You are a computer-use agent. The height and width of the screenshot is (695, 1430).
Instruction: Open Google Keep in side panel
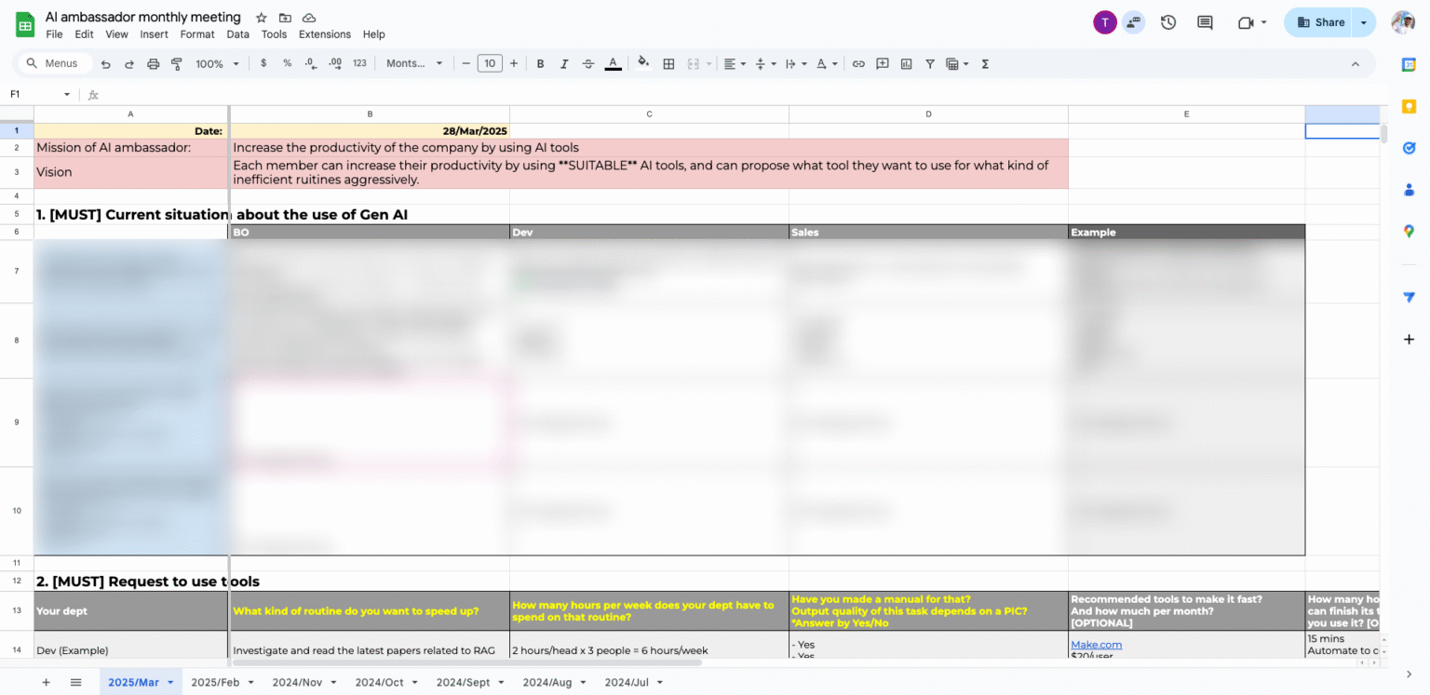tap(1410, 106)
